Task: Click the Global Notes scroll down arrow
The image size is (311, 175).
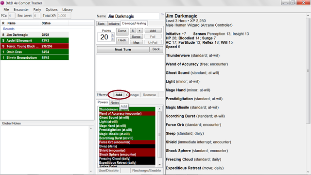Action: (x=91, y=172)
